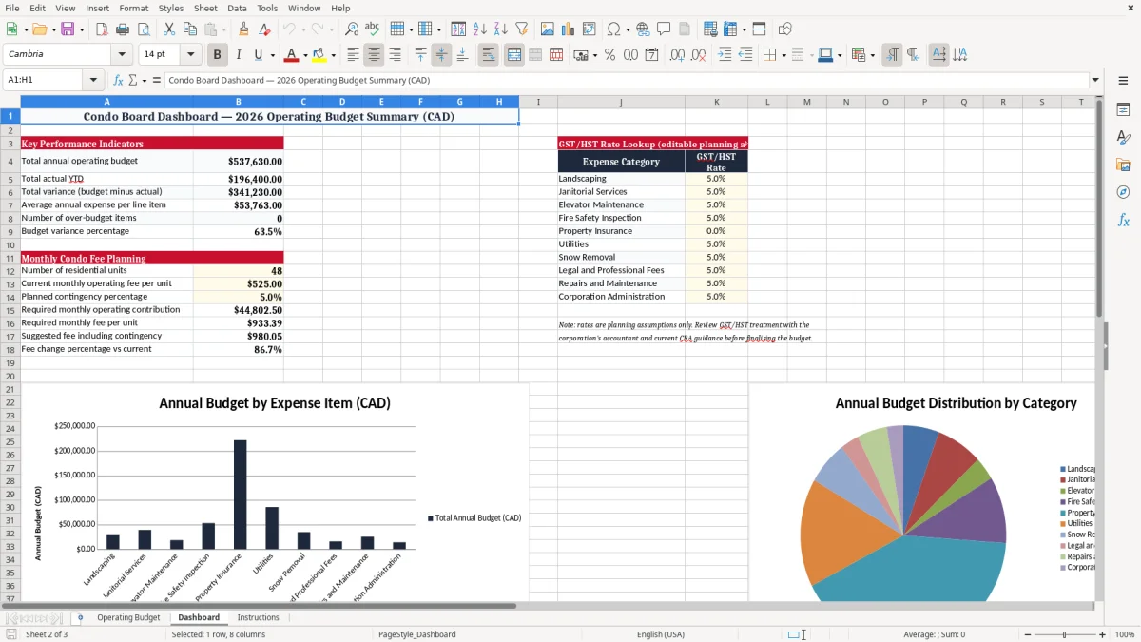The height and width of the screenshot is (642, 1141).
Task: Click the 100% zoom level
Action: coord(1125,634)
